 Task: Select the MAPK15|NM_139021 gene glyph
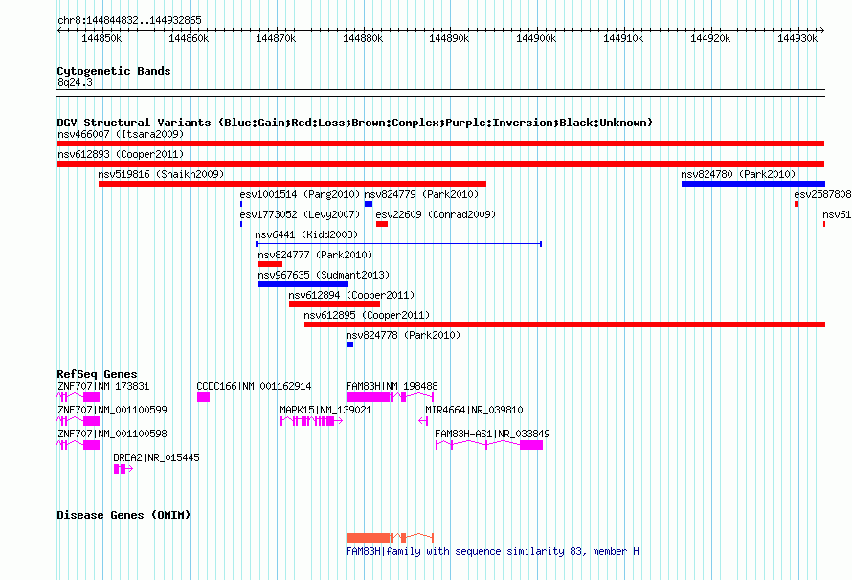click(311, 421)
